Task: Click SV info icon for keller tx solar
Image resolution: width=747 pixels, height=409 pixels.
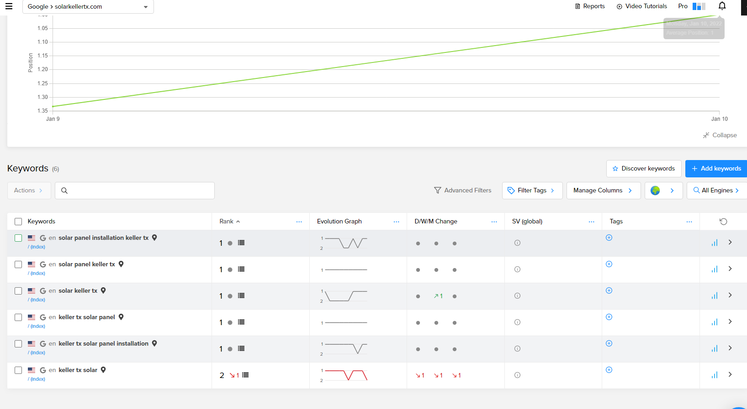Action: pyautogui.click(x=517, y=375)
